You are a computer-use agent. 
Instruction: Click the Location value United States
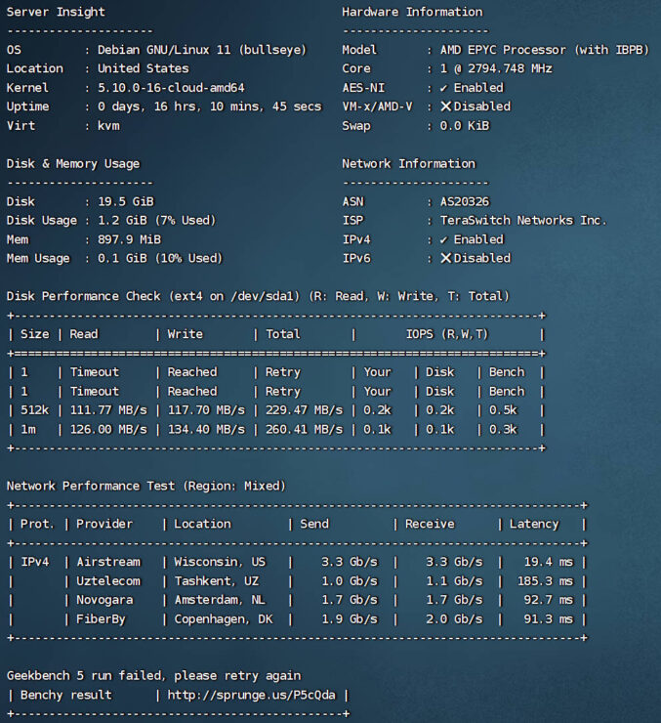pyautogui.click(x=144, y=68)
